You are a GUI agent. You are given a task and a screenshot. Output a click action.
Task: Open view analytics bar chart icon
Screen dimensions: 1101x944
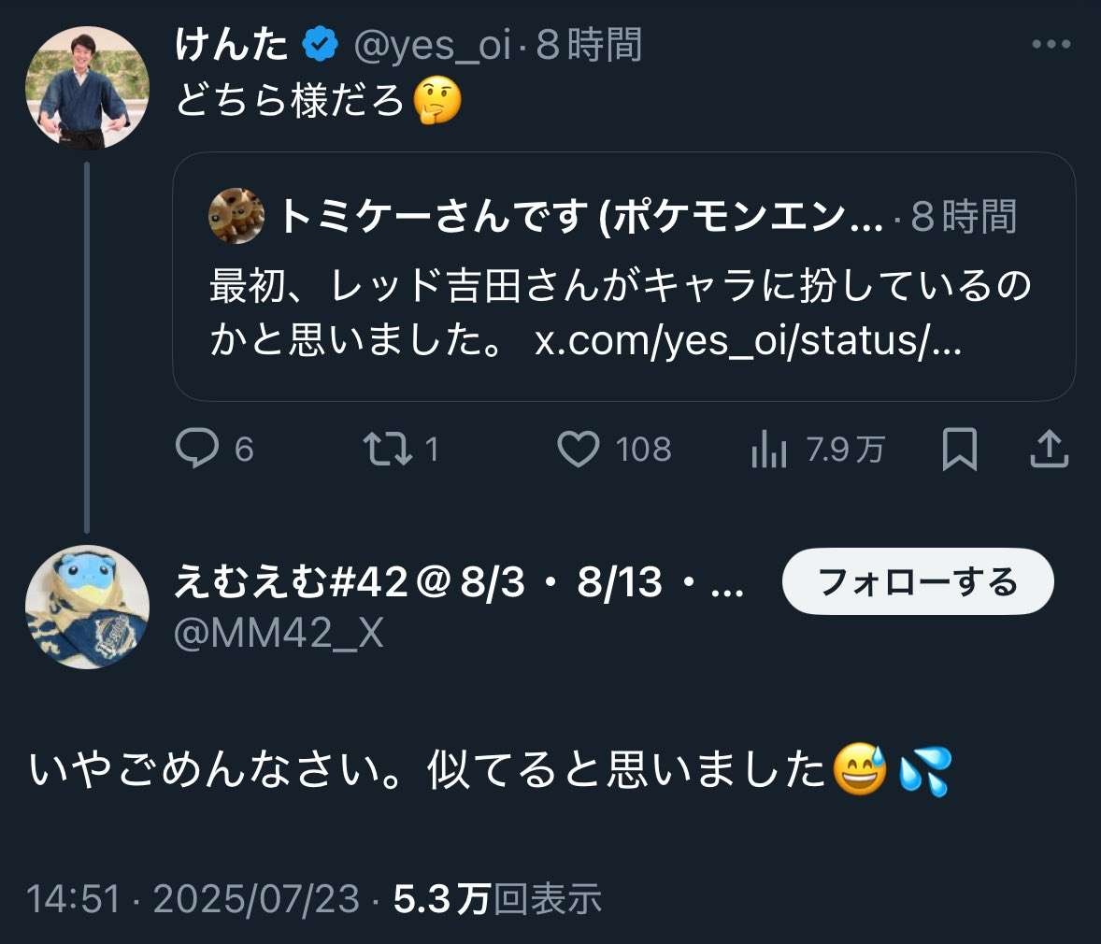click(769, 451)
